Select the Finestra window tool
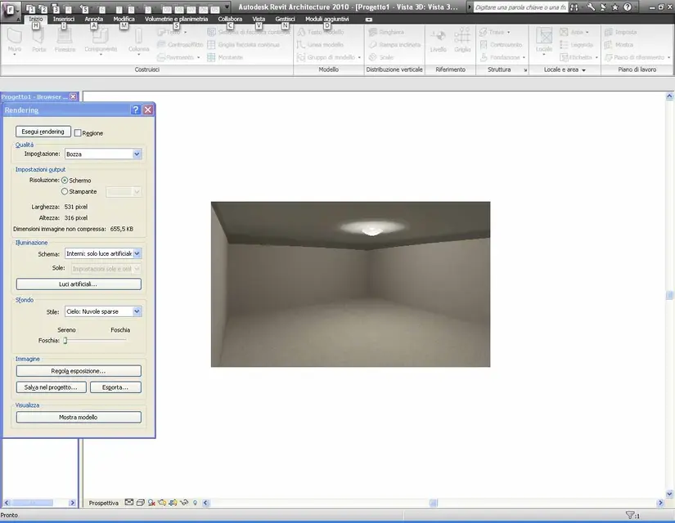This screenshot has height=523, width=675. tap(65, 42)
